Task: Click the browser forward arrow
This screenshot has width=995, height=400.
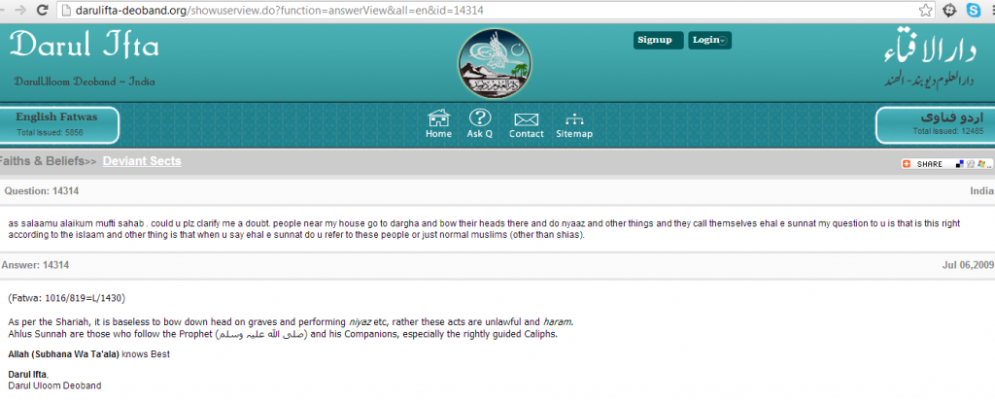Action: click(20, 10)
